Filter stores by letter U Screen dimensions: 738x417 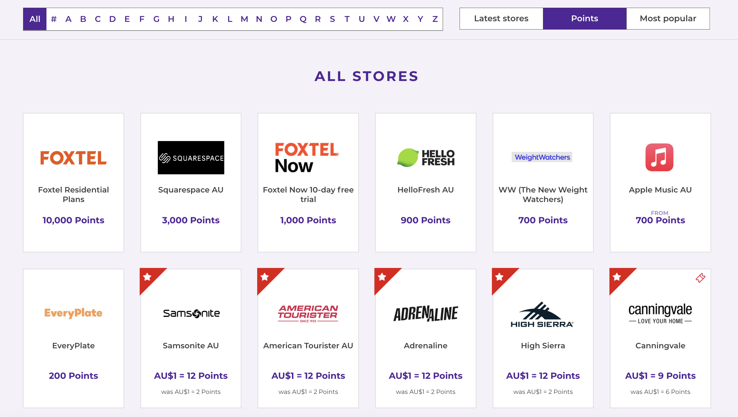(362, 19)
